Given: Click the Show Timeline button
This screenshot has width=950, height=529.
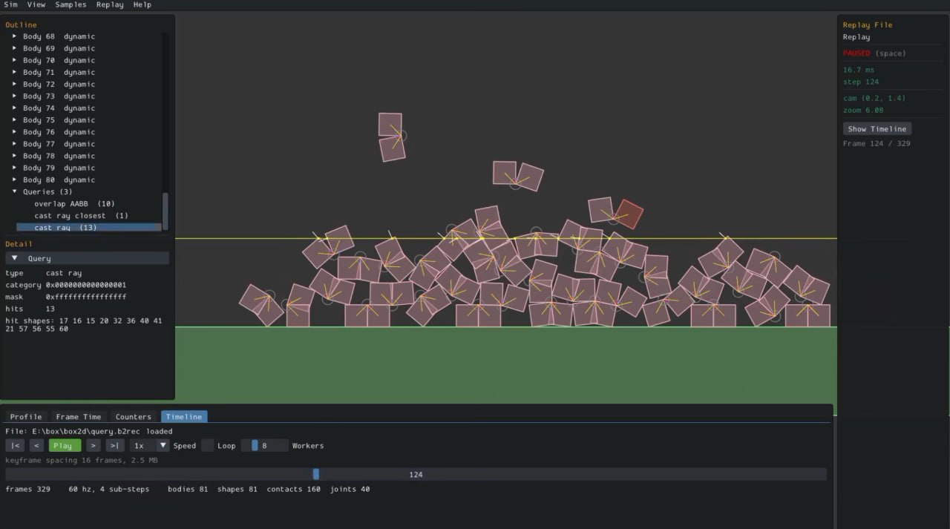Looking at the screenshot, I should 877,129.
